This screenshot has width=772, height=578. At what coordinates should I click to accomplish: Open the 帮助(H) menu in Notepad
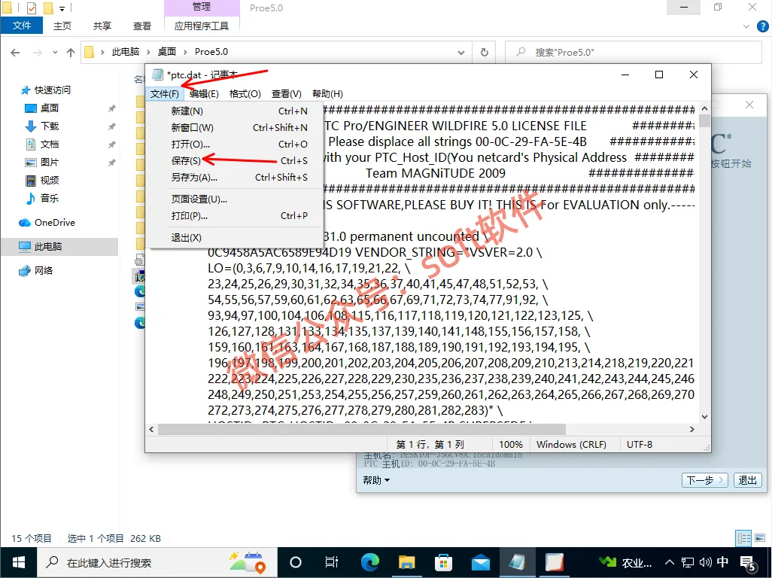pyautogui.click(x=327, y=93)
